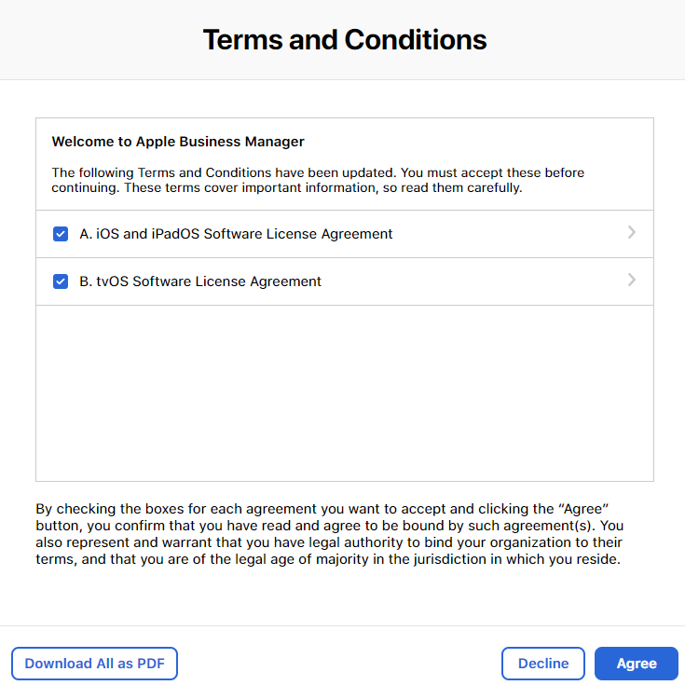Decline the terms and conditions
The width and height of the screenshot is (685, 699).
point(542,664)
